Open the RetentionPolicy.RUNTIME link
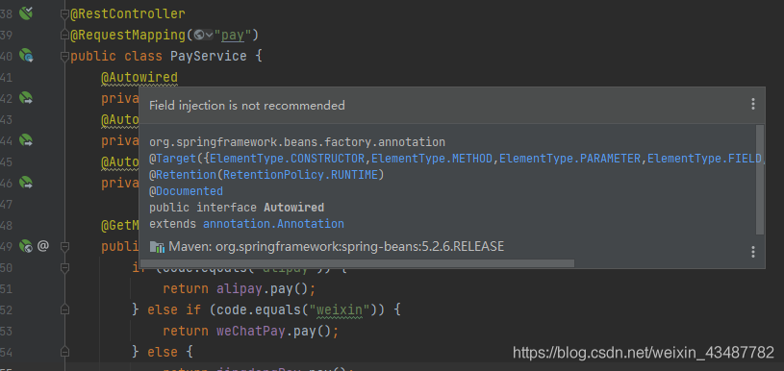 coord(300,175)
